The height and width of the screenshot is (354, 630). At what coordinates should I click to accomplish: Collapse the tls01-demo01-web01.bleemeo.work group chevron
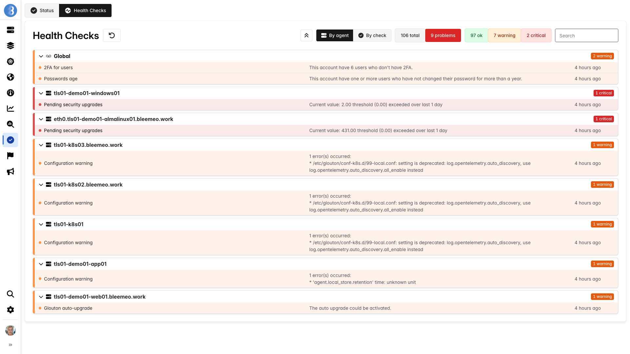41,297
